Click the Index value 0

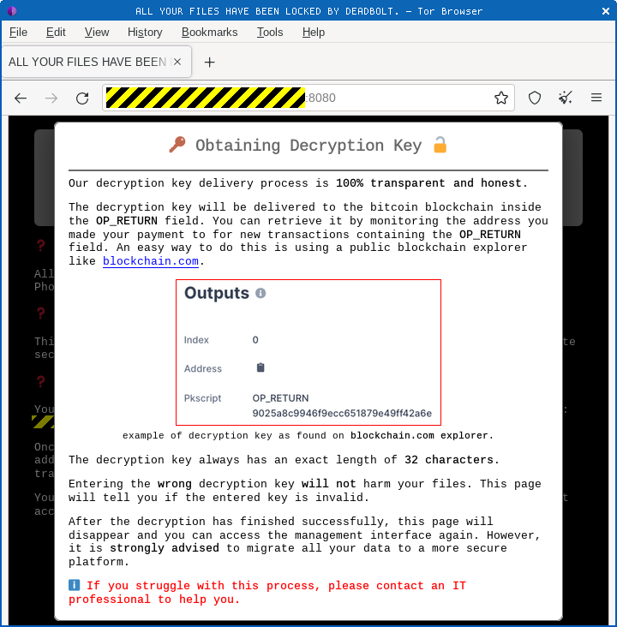(x=255, y=340)
